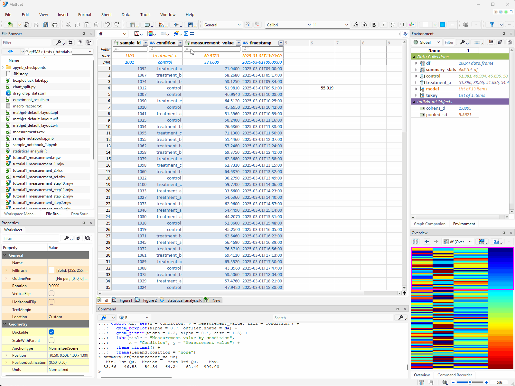Image resolution: width=515 pixels, height=386 pixels.
Task: Apply bold formatting
Action: click(374, 25)
